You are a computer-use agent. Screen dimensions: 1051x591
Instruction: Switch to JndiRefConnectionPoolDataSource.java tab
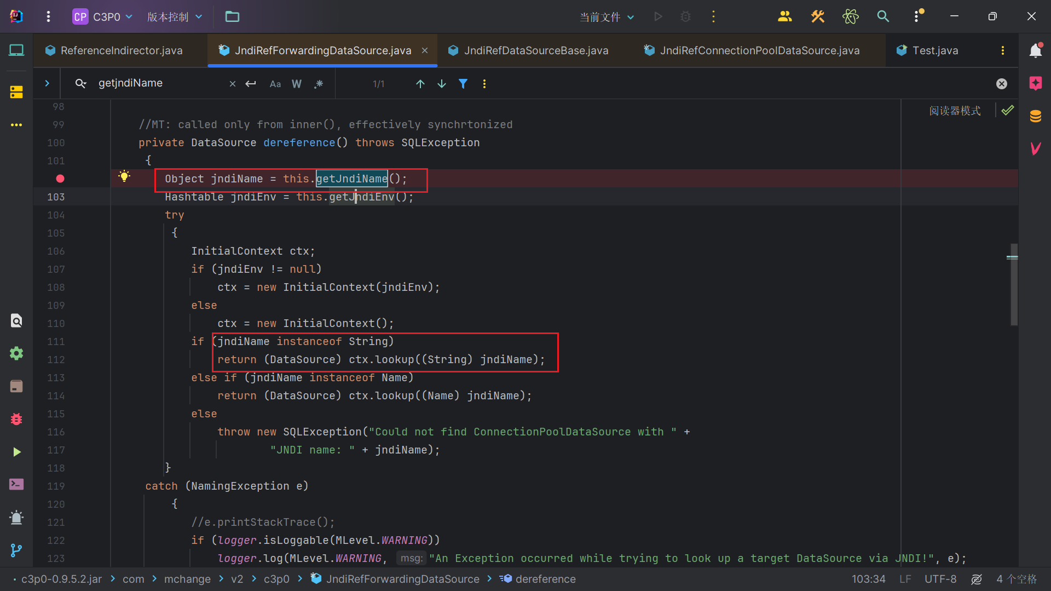click(x=752, y=50)
